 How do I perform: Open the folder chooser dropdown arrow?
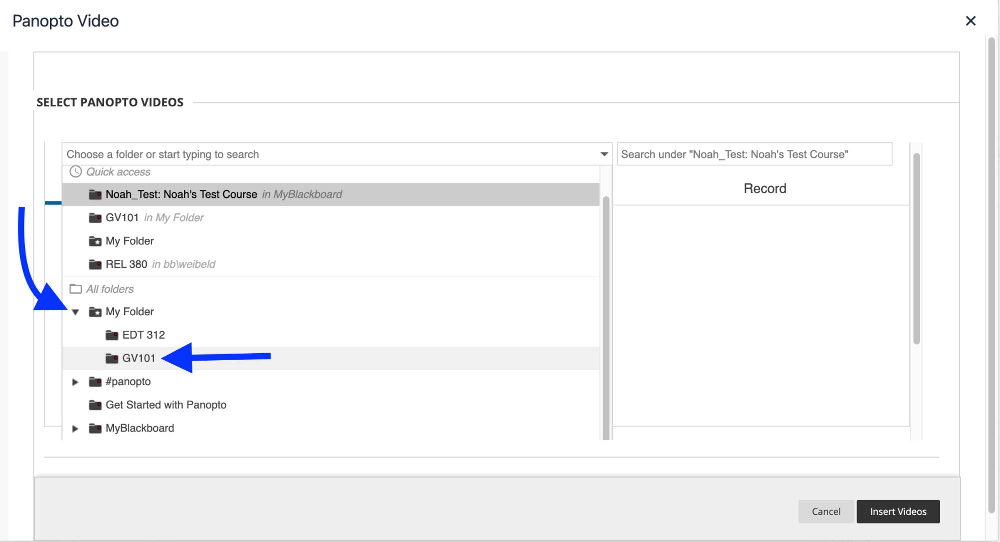coord(604,154)
